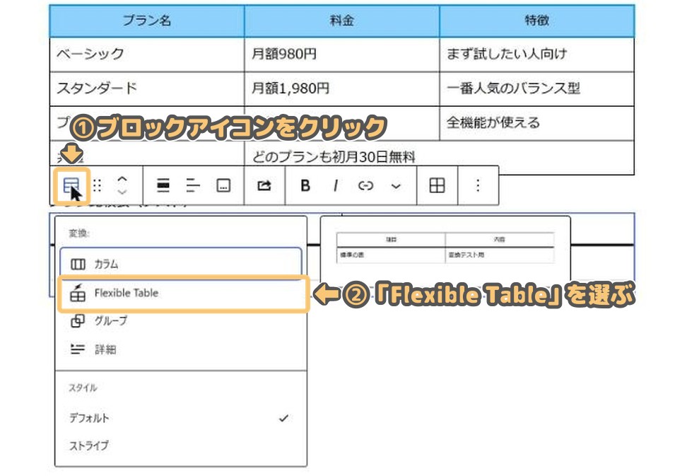This screenshot has height=476, width=687.
Task: Expand more formatting options chevron
Action: click(396, 186)
